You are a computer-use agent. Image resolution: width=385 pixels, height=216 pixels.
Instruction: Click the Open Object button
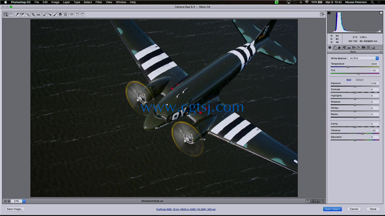pyautogui.click(x=332, y=209)
